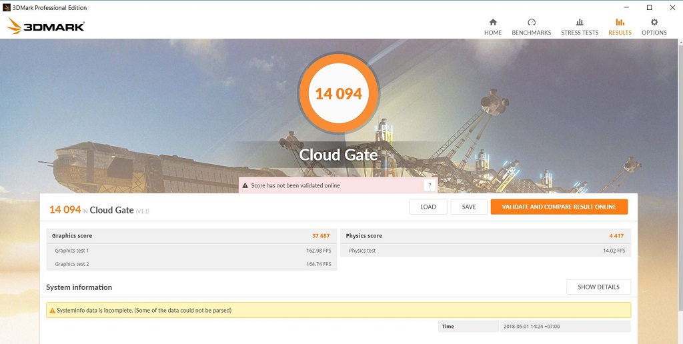Click the 14.02 FPS value
The height and width of the screenshot is (344, 683).
point(614,251)
